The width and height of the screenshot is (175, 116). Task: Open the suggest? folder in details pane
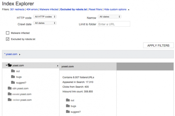tap(76, 112)
